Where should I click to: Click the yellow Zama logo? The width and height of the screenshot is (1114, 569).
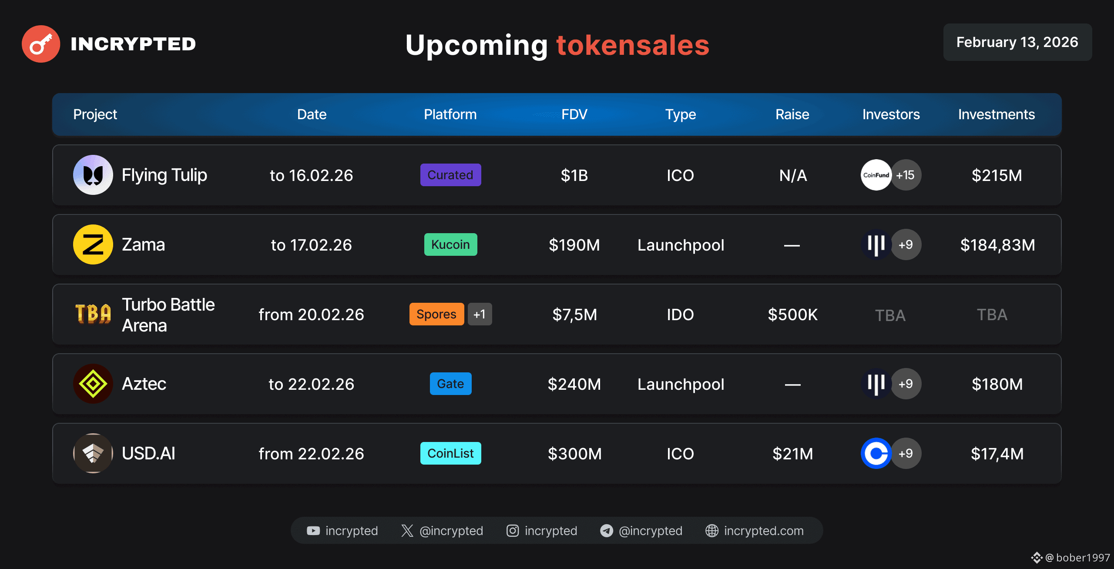point(93,244)
